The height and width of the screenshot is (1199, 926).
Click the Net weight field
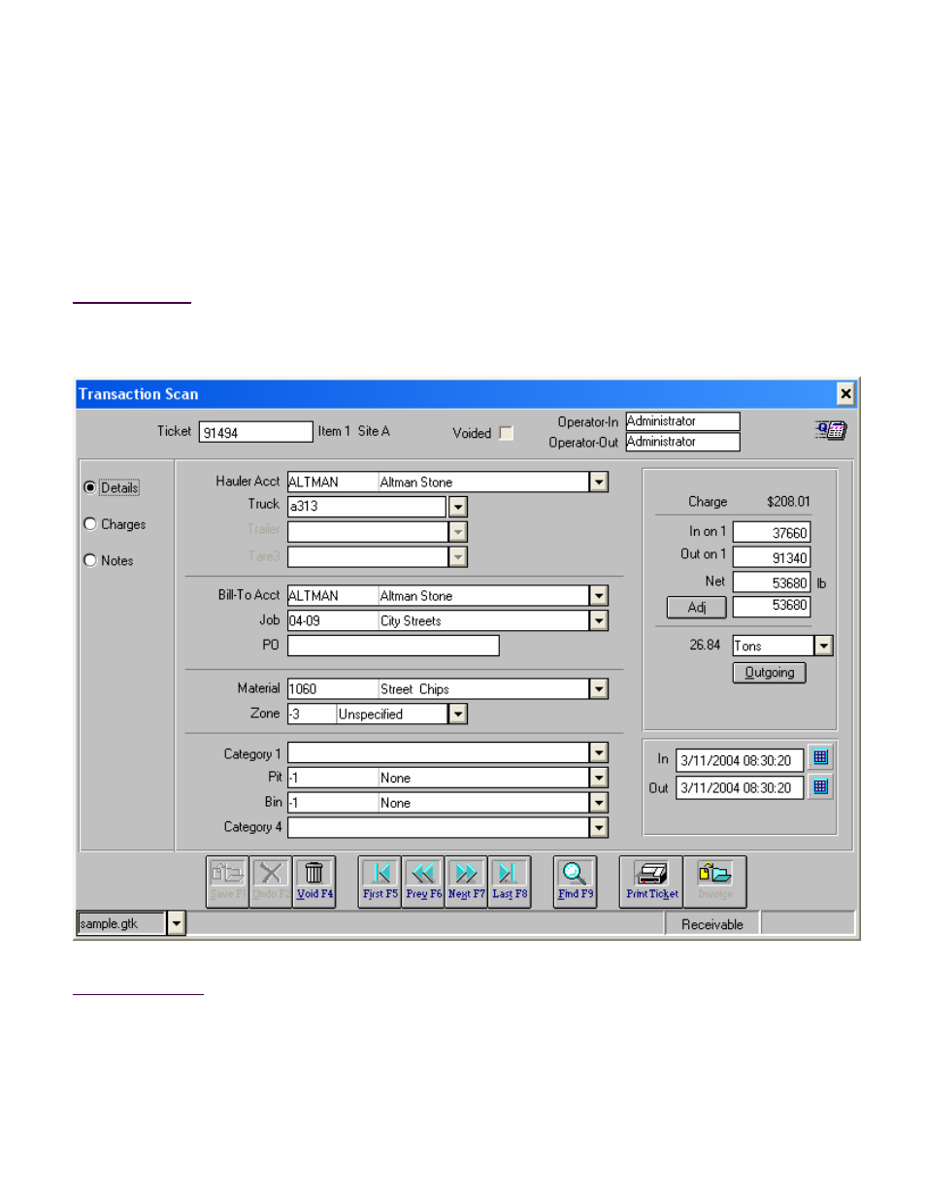[x=772, y=583]
